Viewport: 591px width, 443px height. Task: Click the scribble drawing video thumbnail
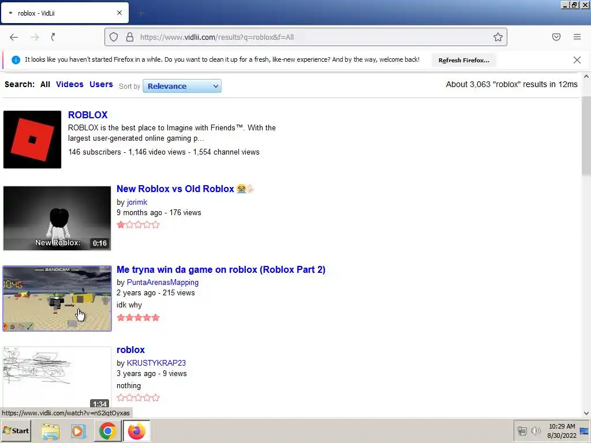(57, 378)
